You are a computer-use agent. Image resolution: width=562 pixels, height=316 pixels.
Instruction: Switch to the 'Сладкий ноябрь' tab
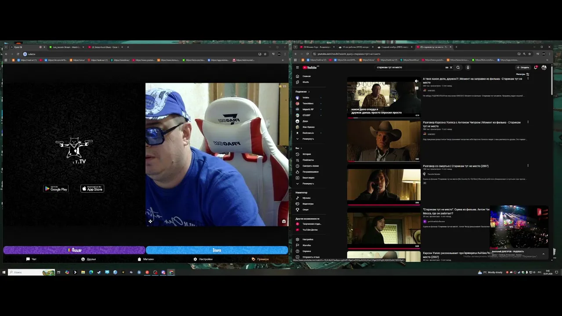(x=394, y=47)
